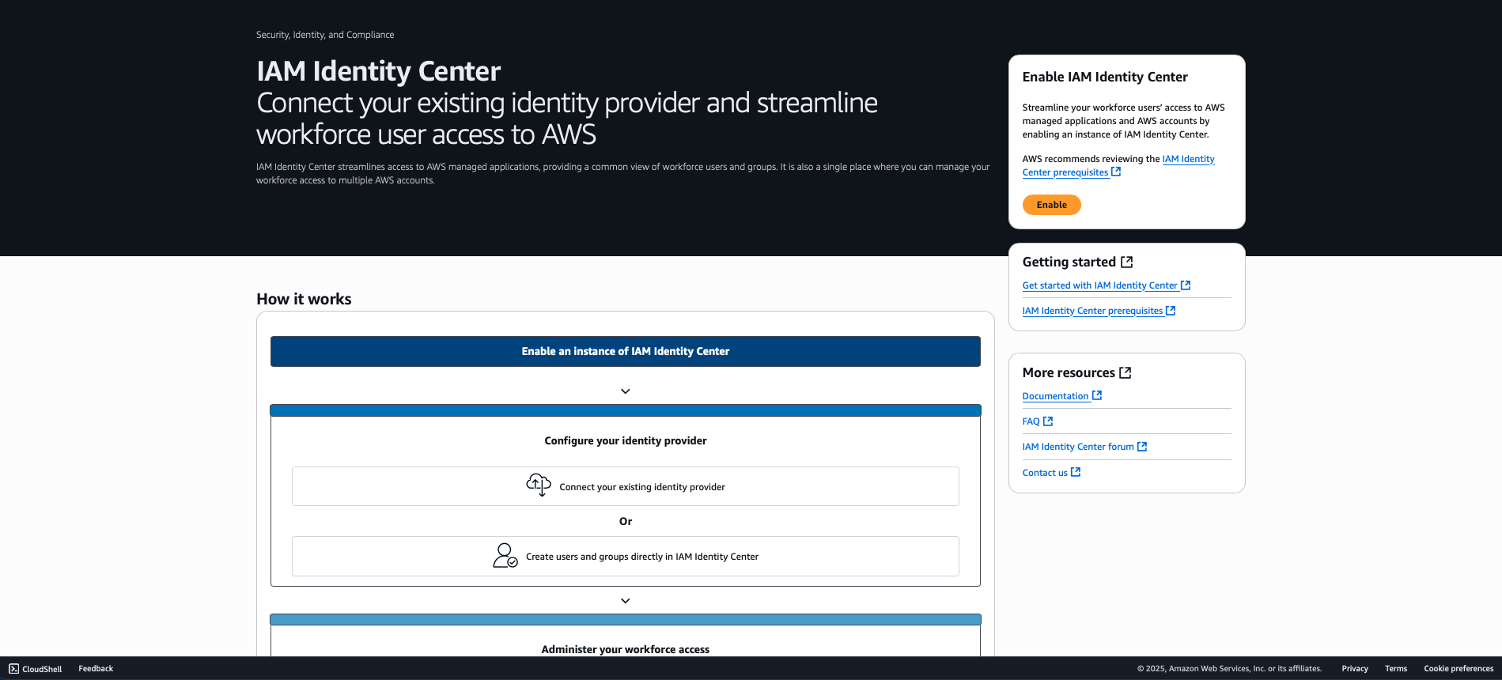Select Connect your existing identity provider option
The width and height of the screenshot is (1502, 680).
625,486
